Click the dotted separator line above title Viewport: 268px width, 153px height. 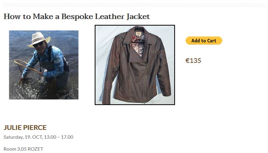[x=134, y=5]
